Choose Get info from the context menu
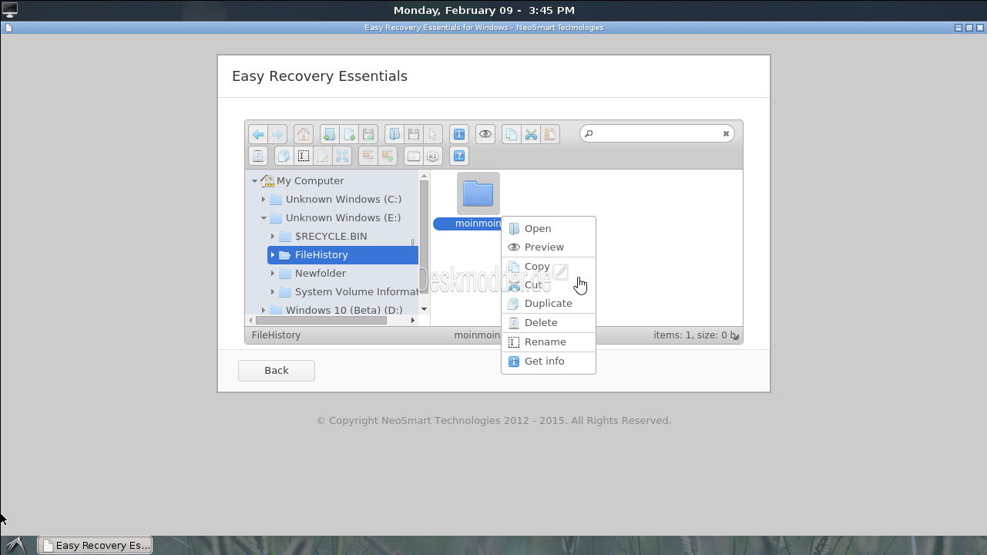Viewport: 987px width, 555px height. tap(548, 361)
